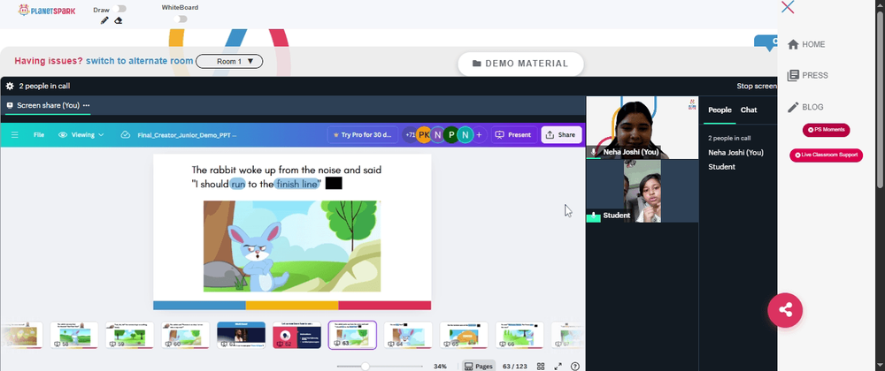The width and height of the screenshot is (885, 371).
Task: Open the File menu in Canva
Action: coord(38,135)
